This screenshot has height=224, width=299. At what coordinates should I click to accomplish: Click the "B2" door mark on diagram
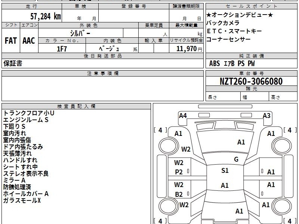(179, 195)
